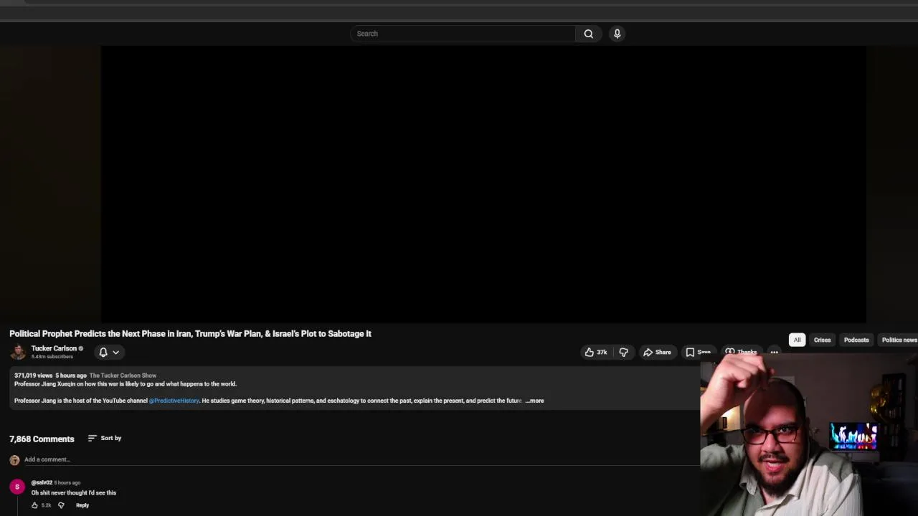Activate voice search microphone

617,34
